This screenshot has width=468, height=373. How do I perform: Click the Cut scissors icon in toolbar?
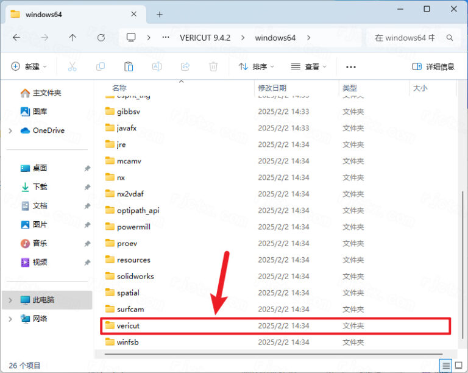click(72, 66)
